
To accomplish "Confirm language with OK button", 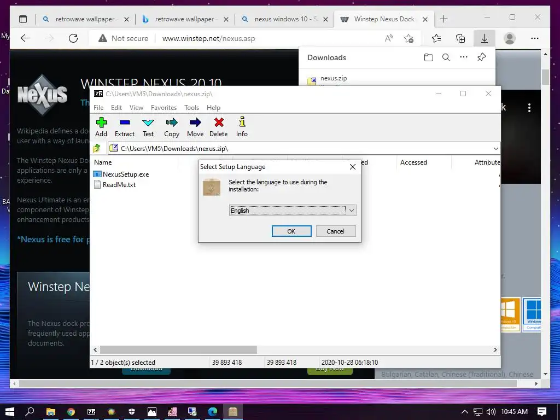I will click(291, 231).
